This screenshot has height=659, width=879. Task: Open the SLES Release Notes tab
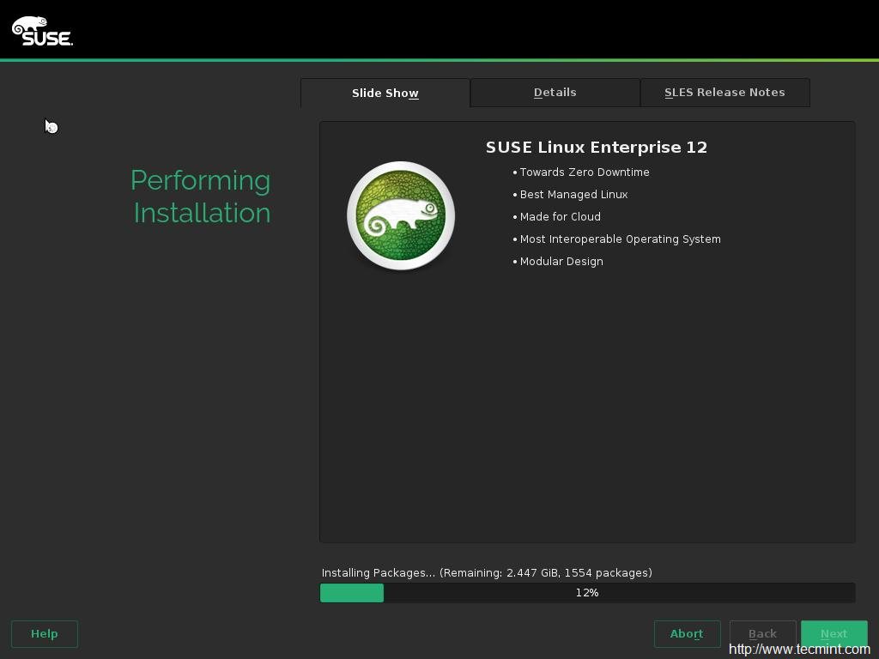pyautogui.click(x=724, y=93)
